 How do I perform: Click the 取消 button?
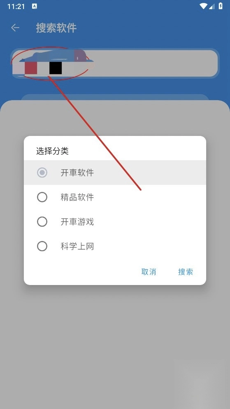click(149, 272)
